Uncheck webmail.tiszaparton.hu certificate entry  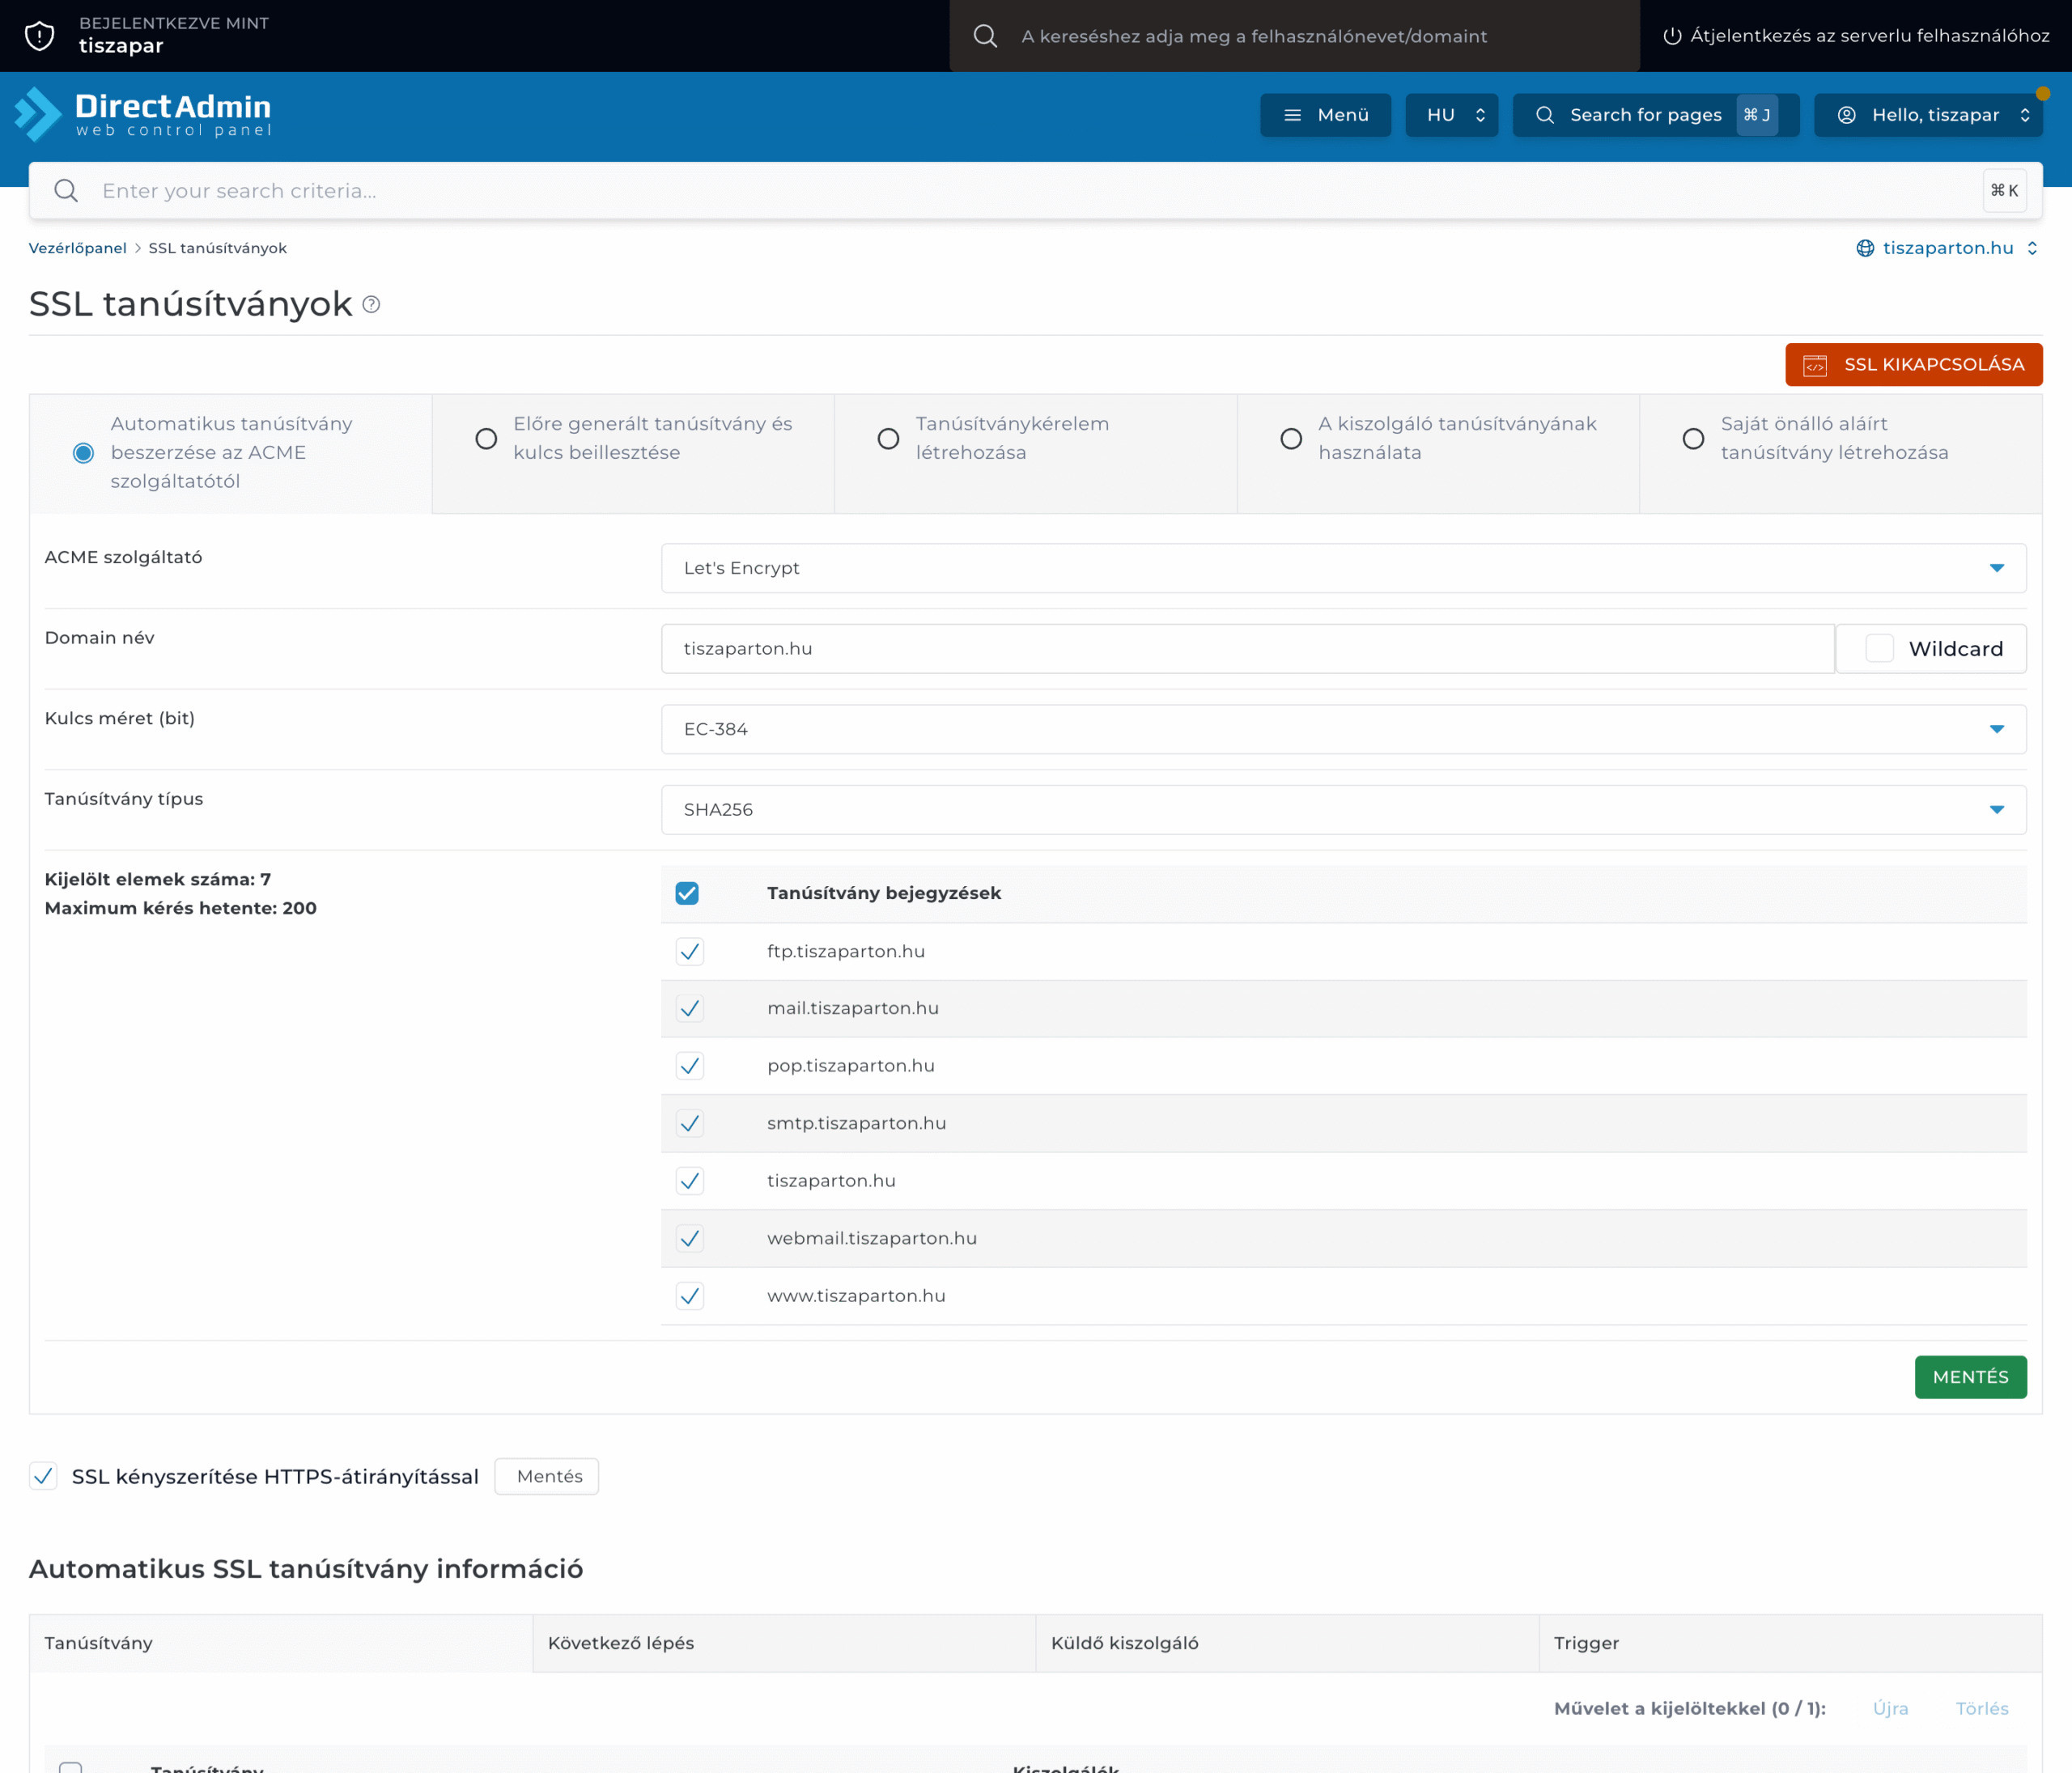pos(690,1238)
